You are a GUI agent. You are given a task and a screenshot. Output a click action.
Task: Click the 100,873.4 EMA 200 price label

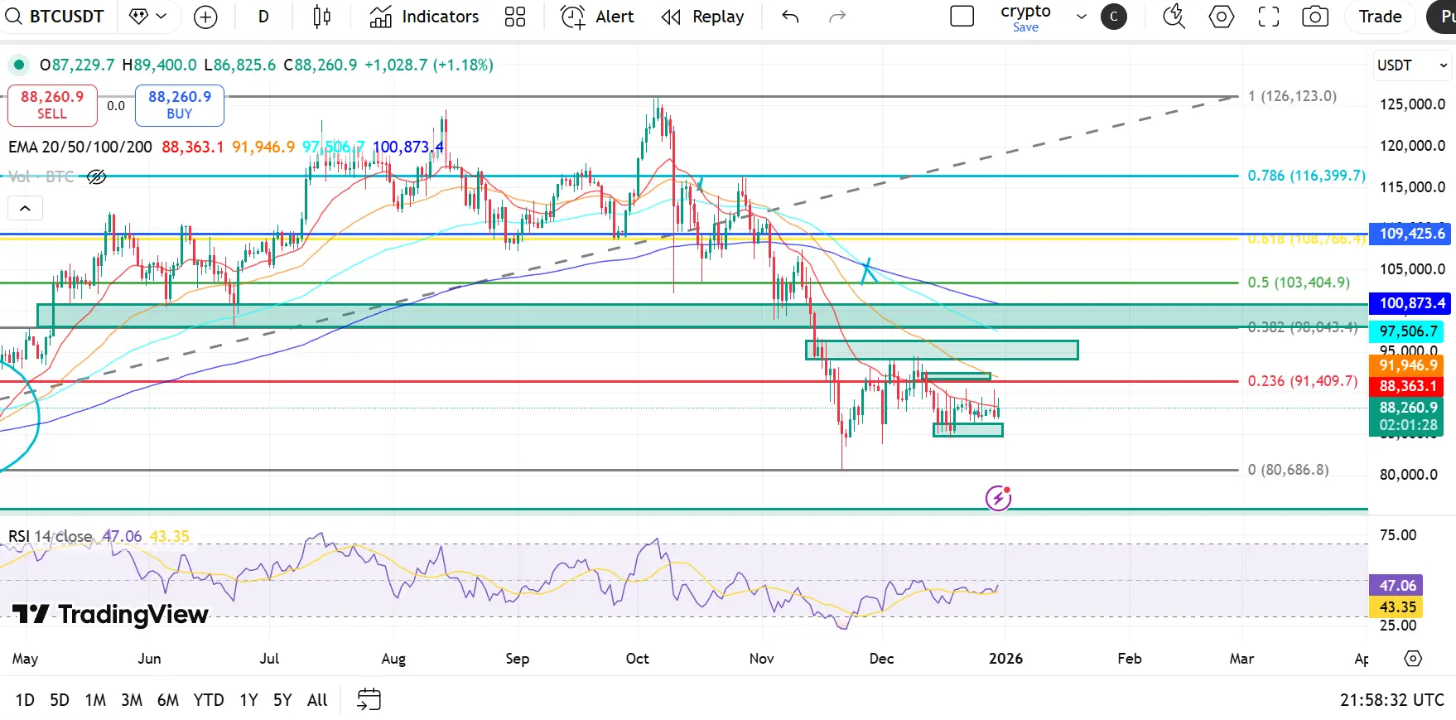(1412, 303)
